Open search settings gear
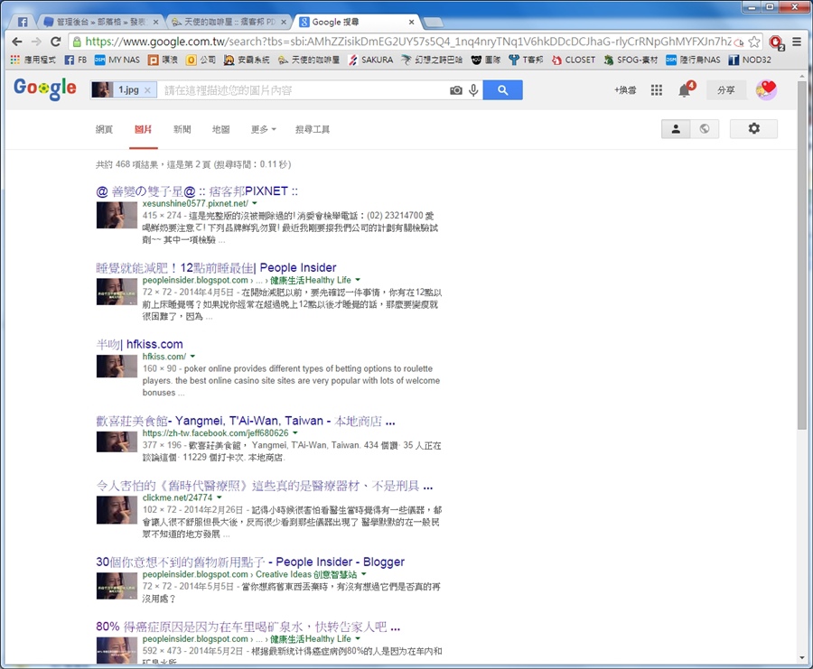 pos(753,128)
